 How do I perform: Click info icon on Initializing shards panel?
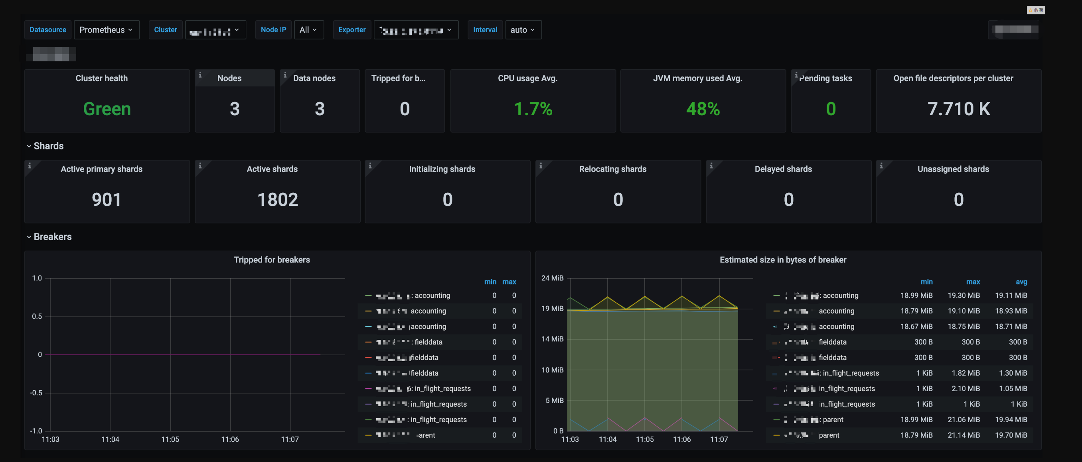coord(370,166)
